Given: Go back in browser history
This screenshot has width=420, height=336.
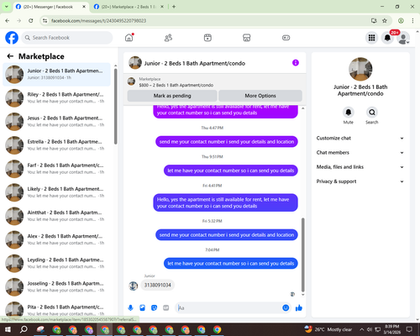Looking at the screenshot, I should coord(8,20).
